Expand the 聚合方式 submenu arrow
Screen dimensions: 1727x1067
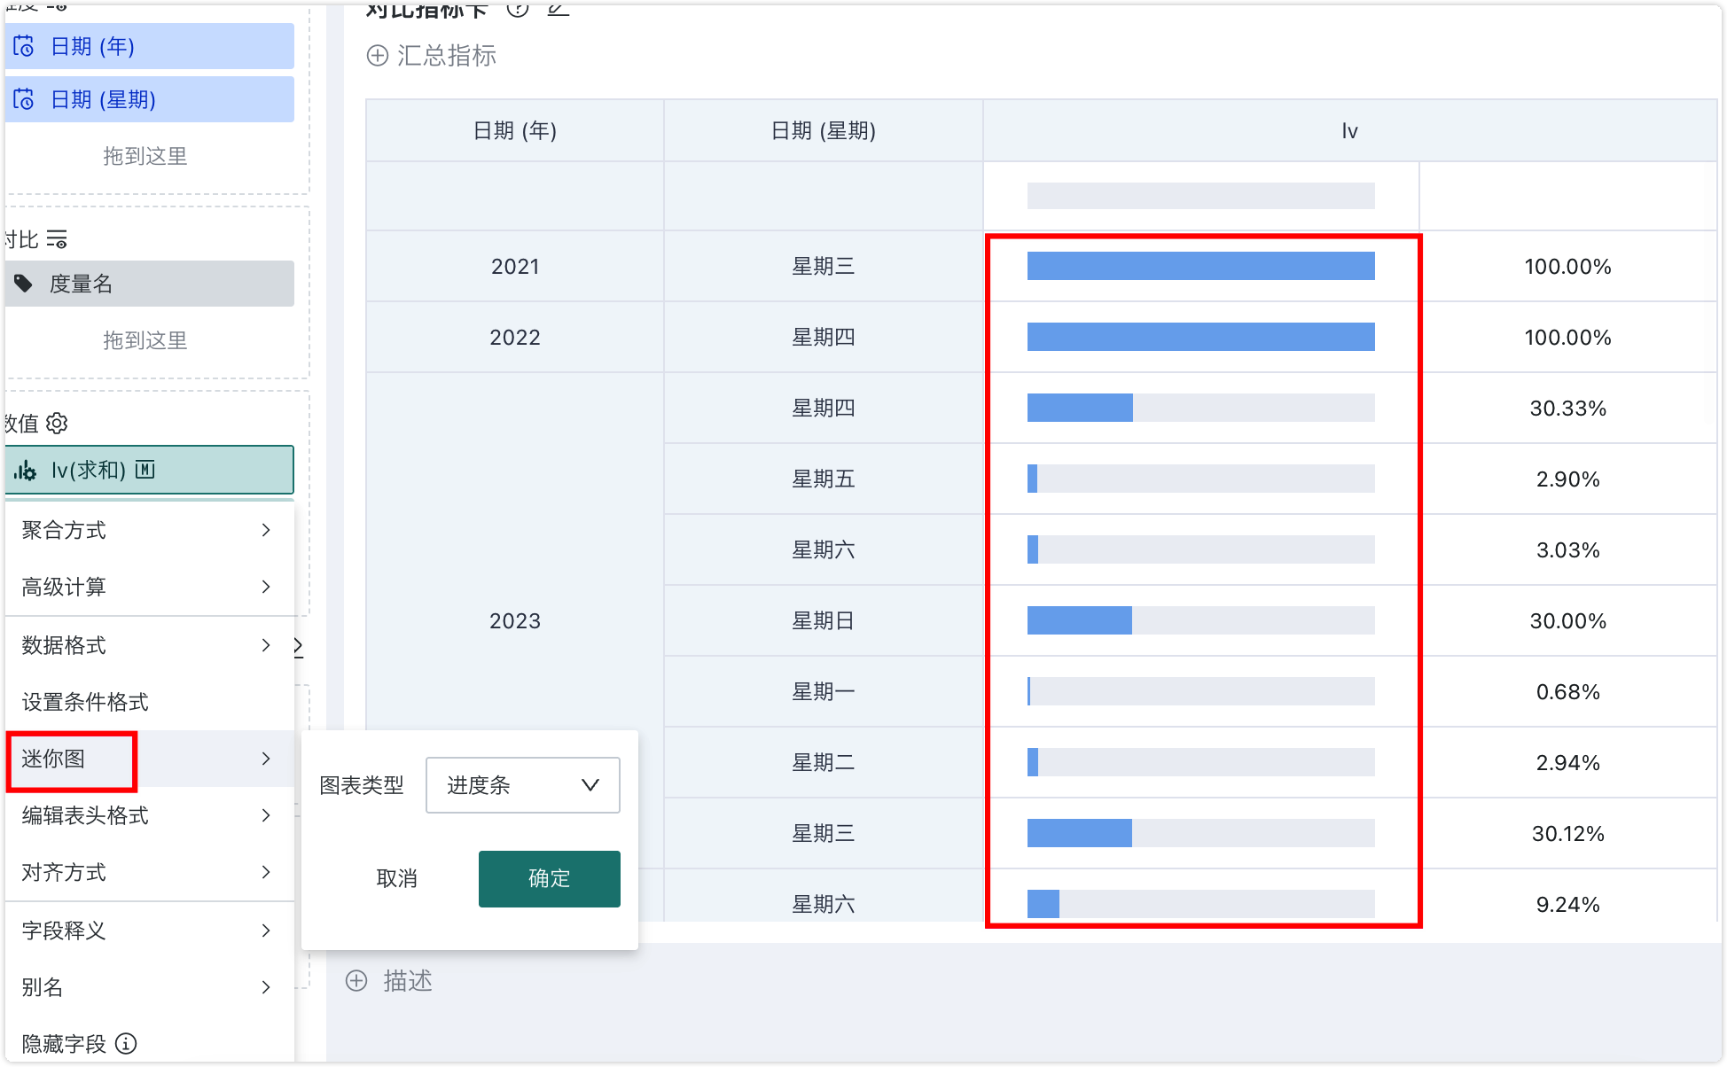click(x=266, y=530)
